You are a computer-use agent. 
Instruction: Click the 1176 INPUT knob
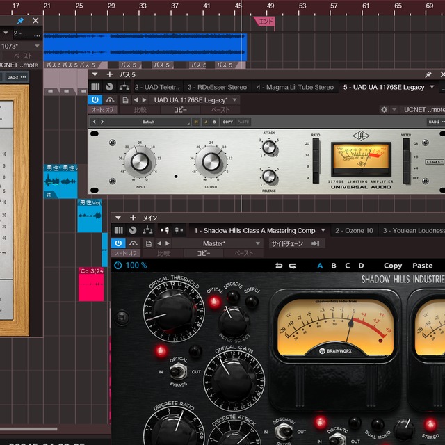coord(141,162)
